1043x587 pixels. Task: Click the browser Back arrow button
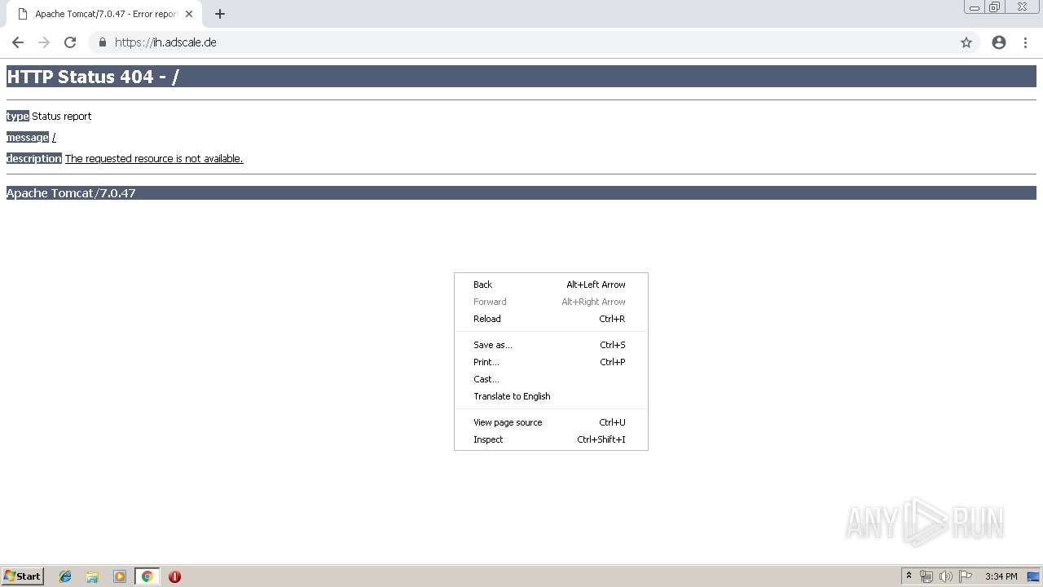[18, 42]
